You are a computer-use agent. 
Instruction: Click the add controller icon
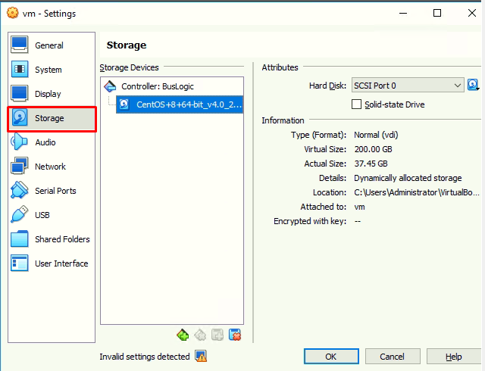click(183, 335)
